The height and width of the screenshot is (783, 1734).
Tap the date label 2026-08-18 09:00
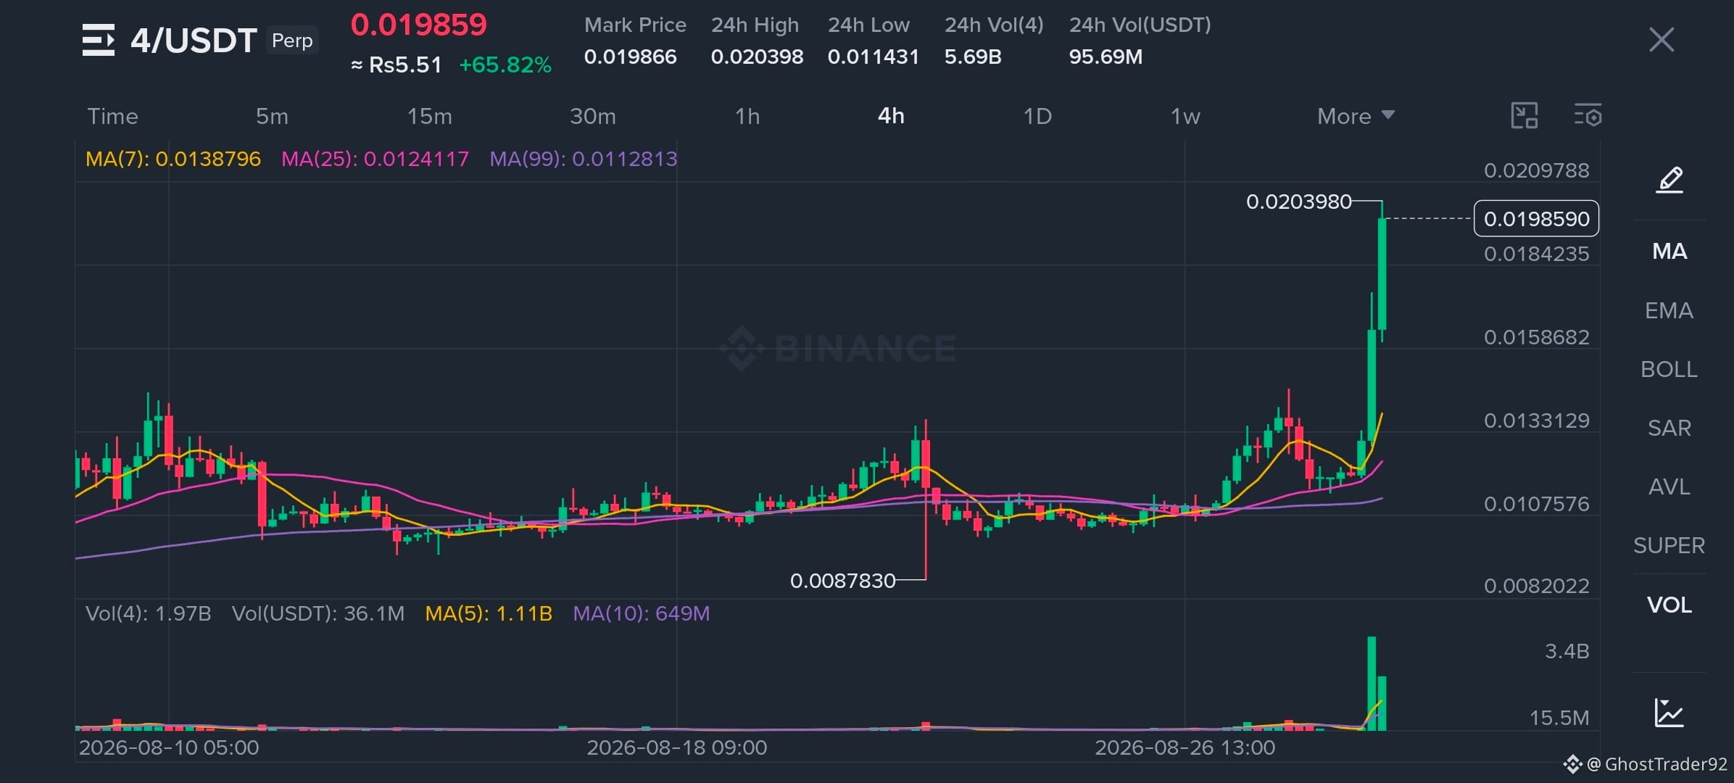click(677, 747)
